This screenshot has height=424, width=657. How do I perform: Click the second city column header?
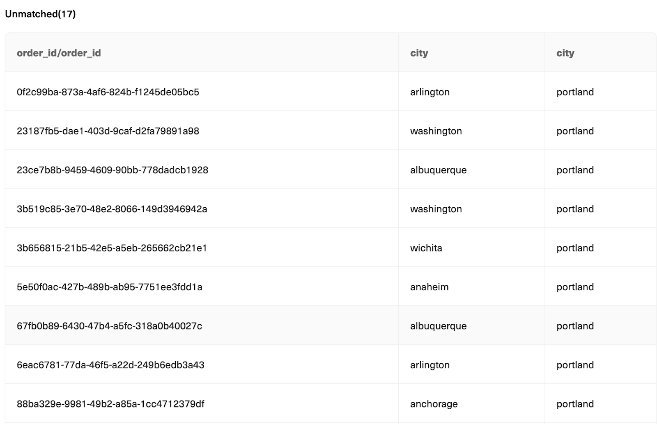click(x=565, y=53)
